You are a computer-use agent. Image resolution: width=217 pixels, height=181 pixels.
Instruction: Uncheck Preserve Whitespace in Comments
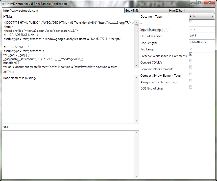(190, 54)
